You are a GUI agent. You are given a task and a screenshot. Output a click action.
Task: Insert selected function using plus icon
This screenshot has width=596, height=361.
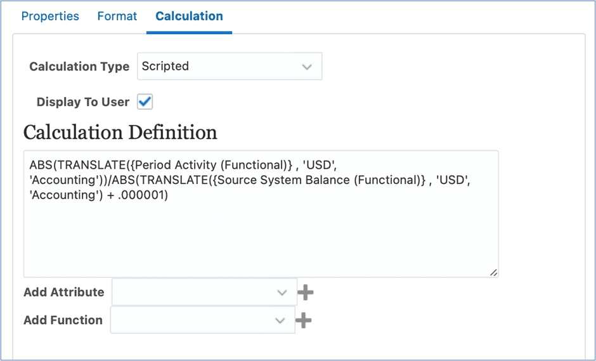click(x=303, y=320)
